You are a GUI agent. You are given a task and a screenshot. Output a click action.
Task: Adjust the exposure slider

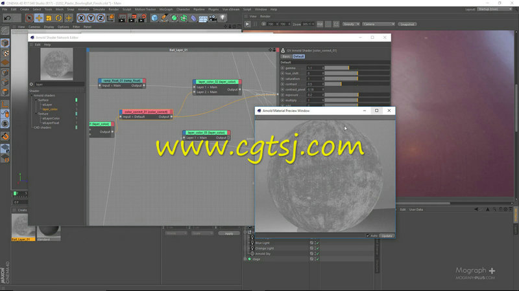[357, 95]
